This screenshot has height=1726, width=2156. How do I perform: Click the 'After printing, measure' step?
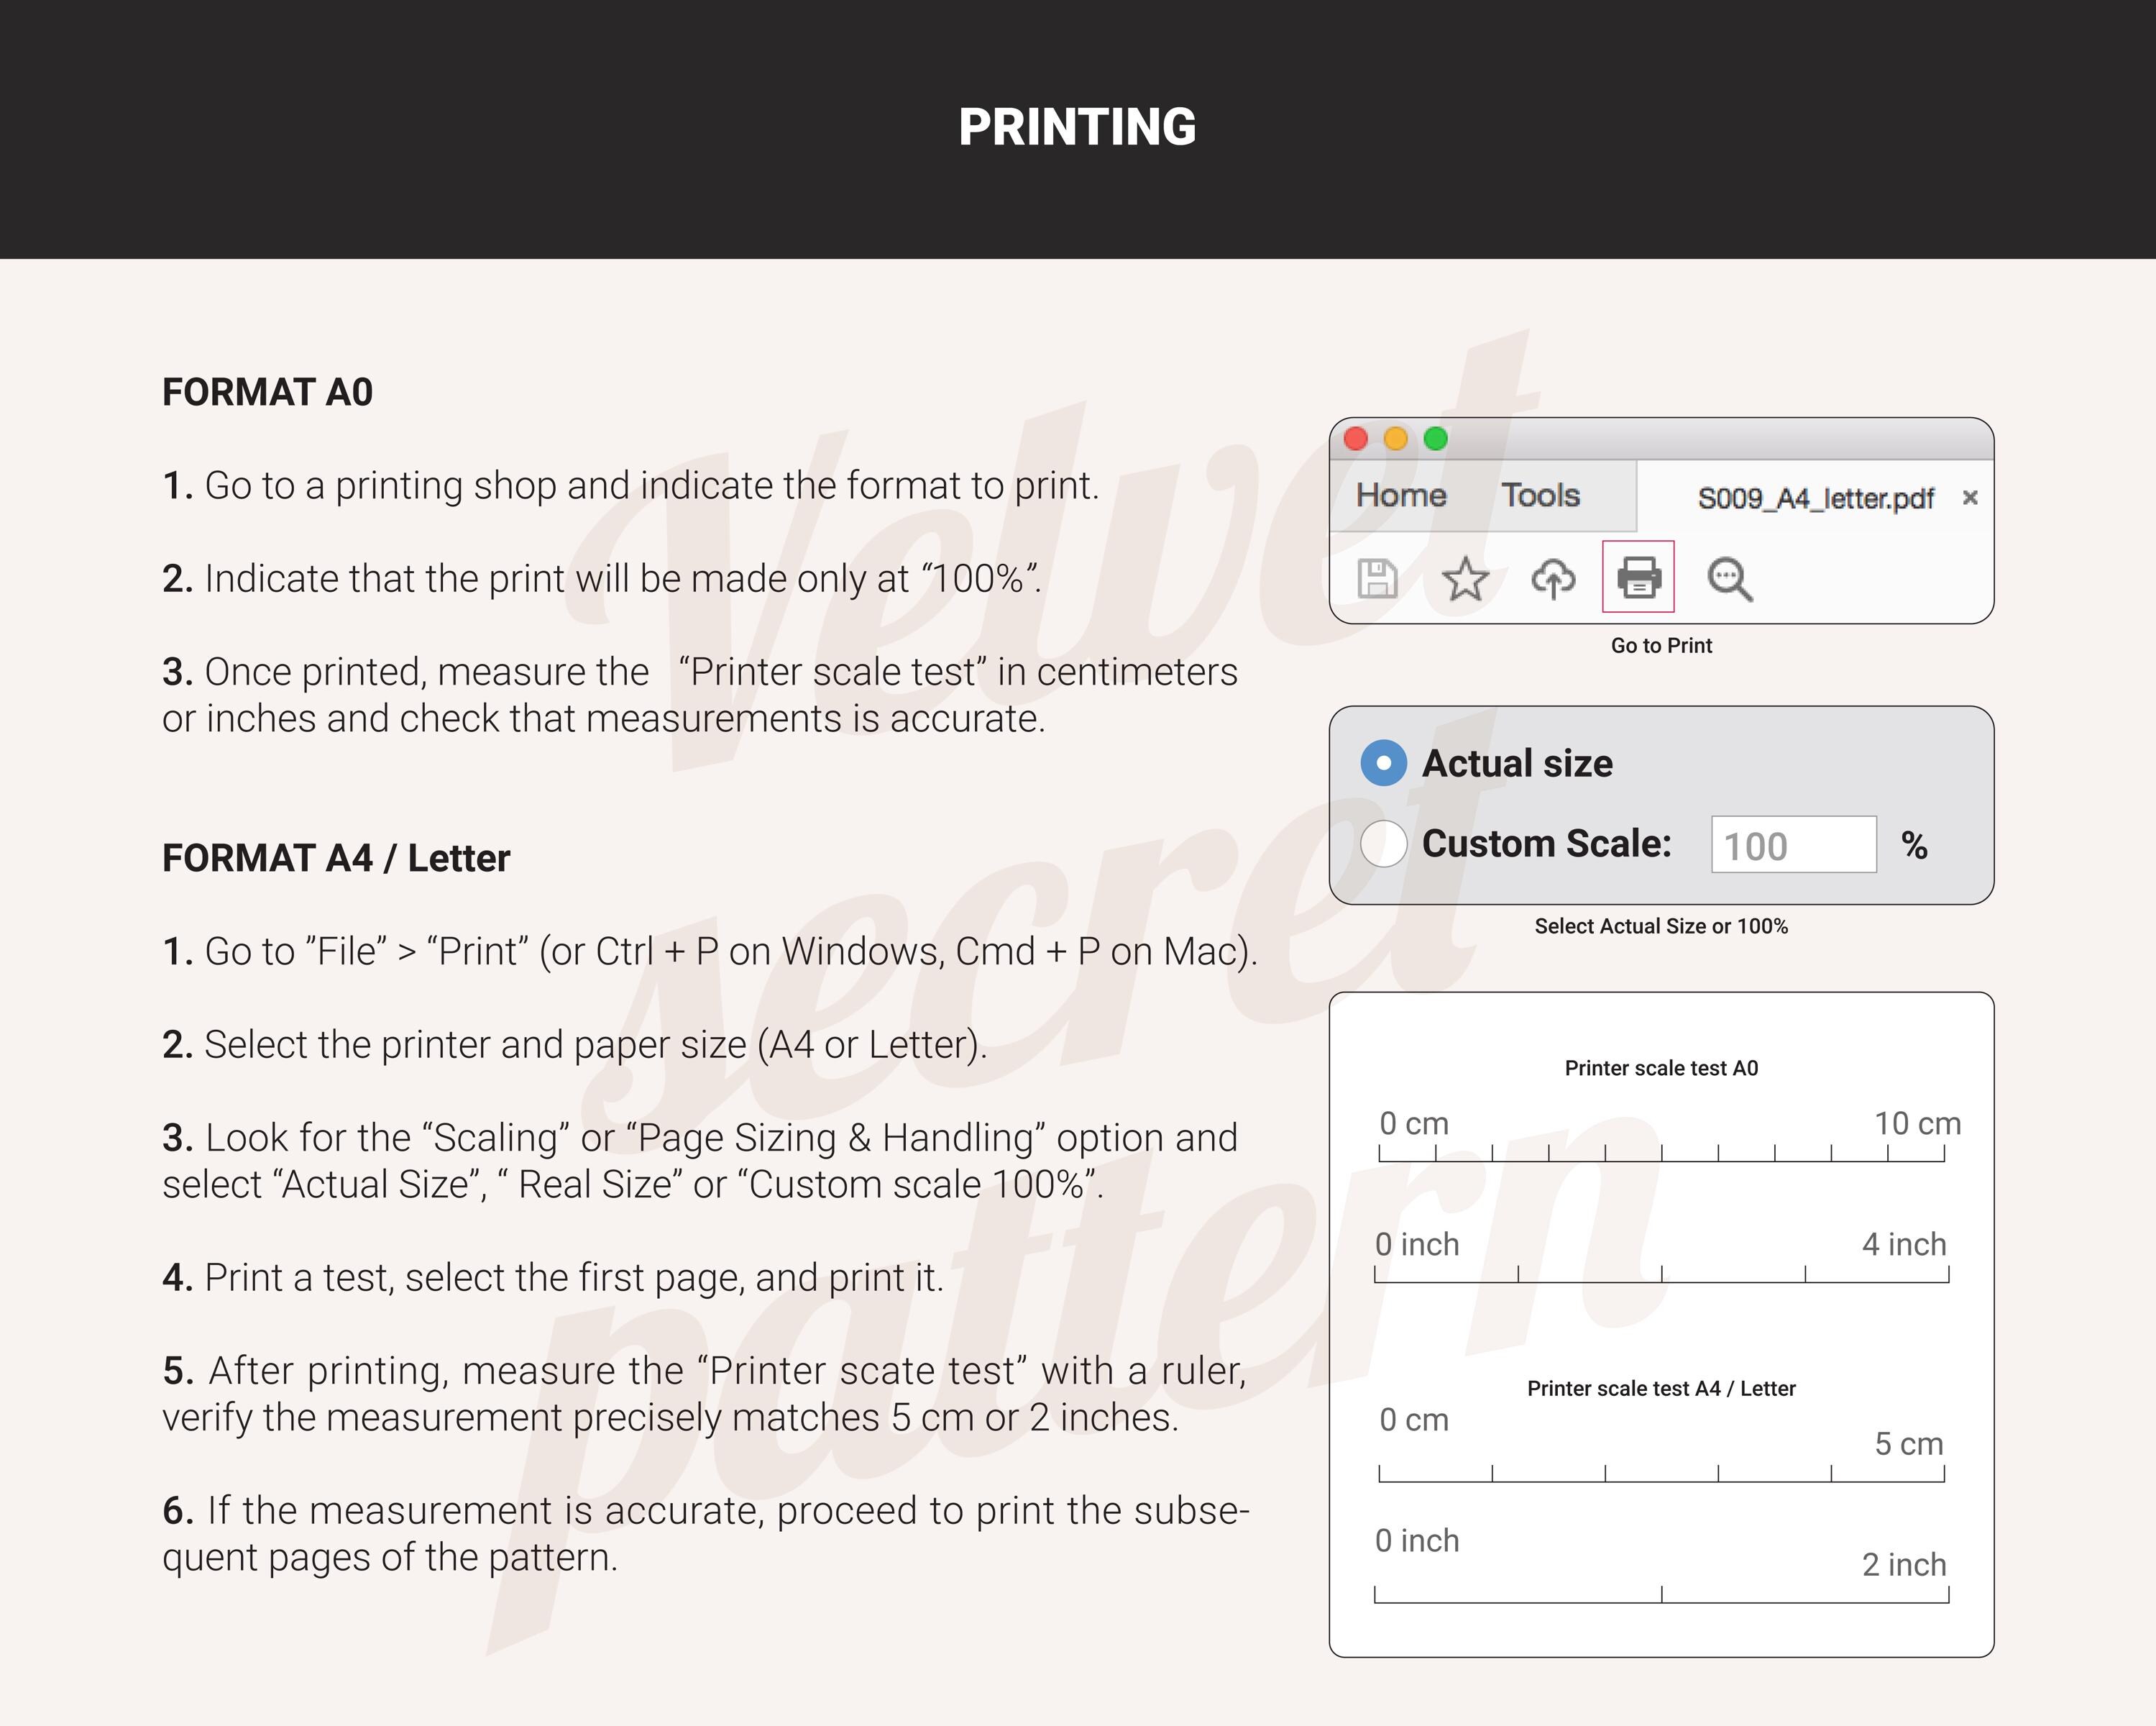click(705, 1394)
